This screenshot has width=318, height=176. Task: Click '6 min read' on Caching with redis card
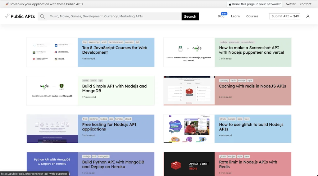[225, 97]
